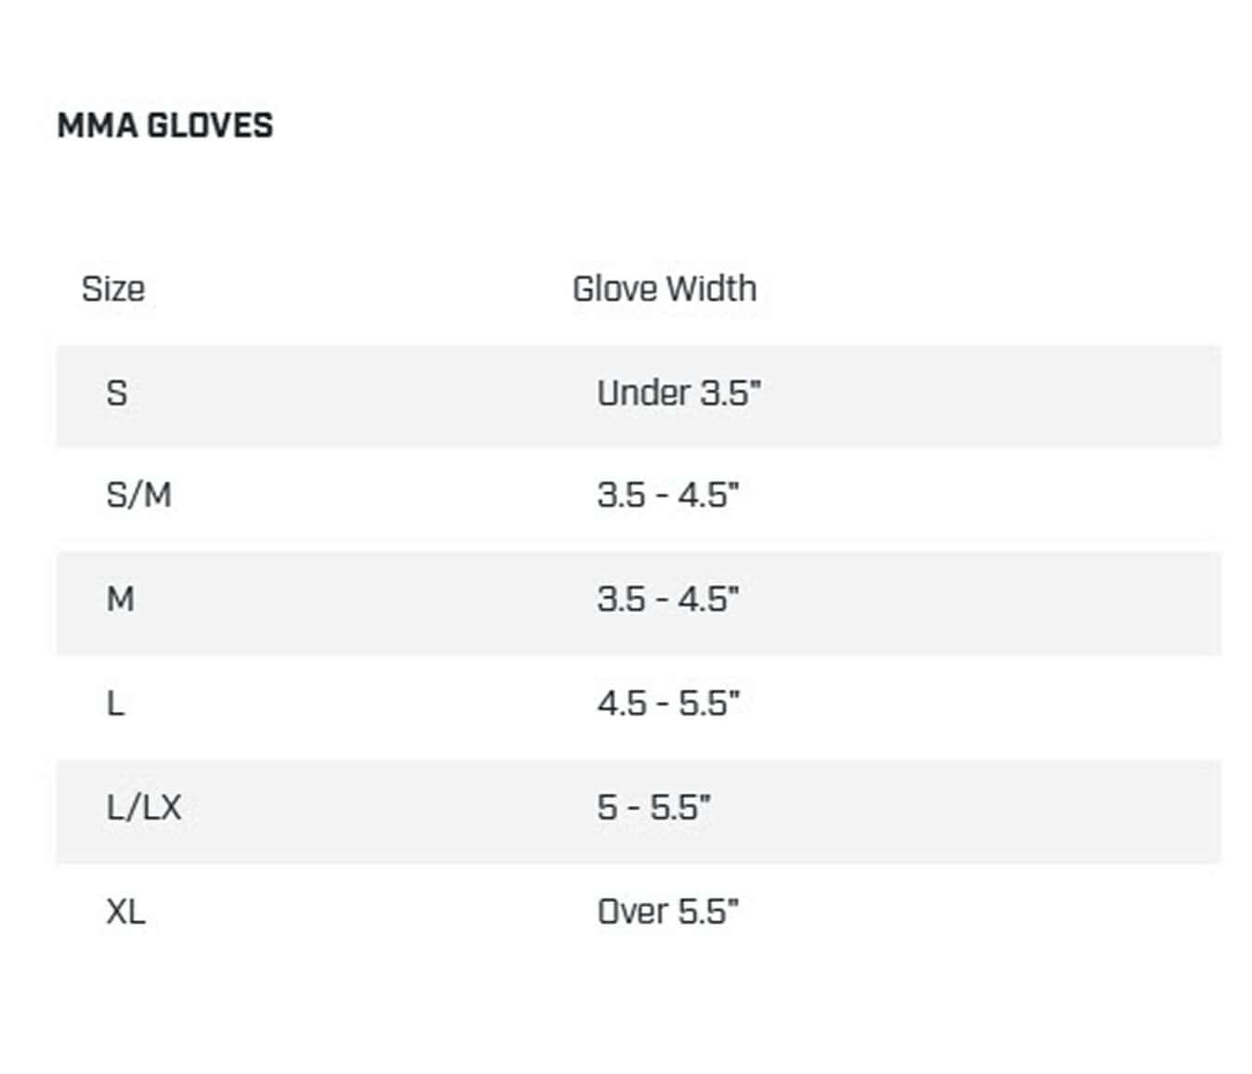Click the Under 3.5" width value
Image resolution: width=1252 pixels, height=1074 pixels.
[x=678, y=393]
